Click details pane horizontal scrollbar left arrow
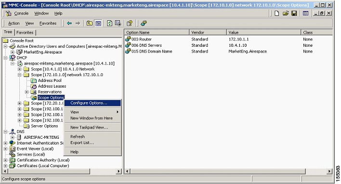 [127, 171]
